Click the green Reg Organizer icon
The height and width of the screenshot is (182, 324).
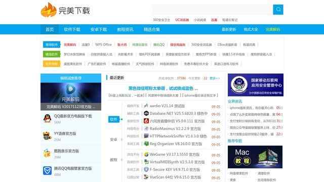coord(146,144)
